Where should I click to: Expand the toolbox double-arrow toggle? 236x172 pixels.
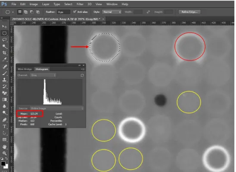pyautogui.click(x=2, y=18)
